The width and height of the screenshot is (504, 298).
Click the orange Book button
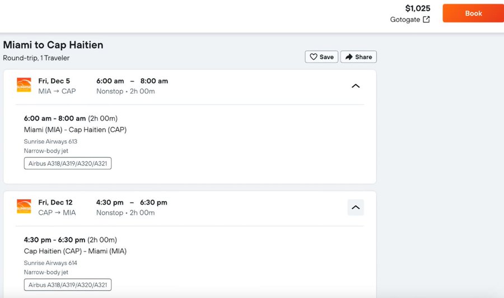click(x=473, y=13)
